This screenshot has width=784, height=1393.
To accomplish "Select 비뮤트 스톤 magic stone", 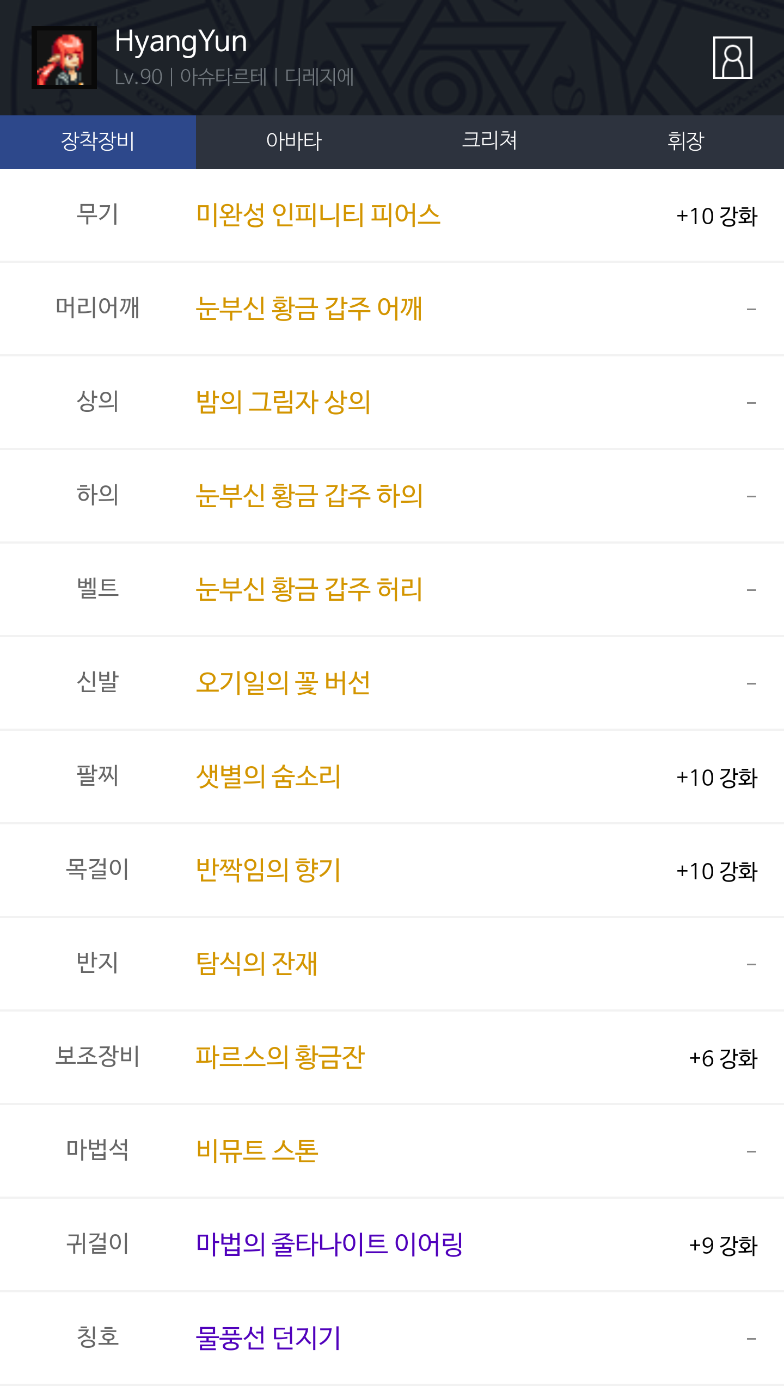I will [257, 1151].
